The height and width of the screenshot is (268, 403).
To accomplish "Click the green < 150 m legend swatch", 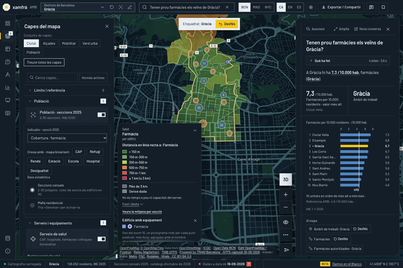I will 125,152.
